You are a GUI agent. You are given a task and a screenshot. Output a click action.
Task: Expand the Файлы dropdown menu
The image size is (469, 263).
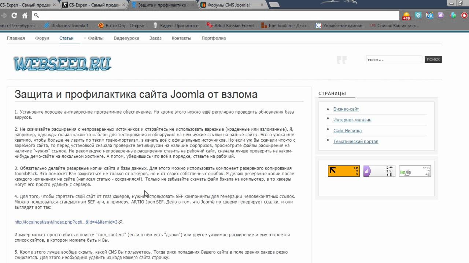(93, 38)
